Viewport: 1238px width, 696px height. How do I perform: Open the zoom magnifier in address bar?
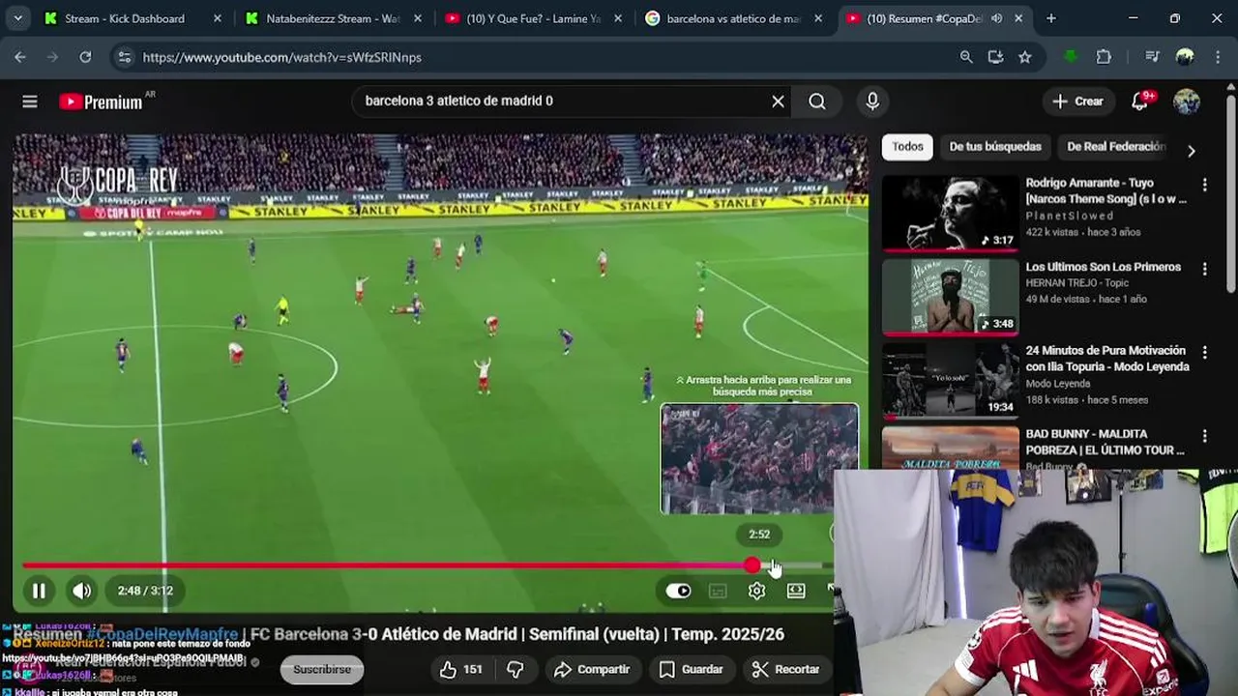tap(966, 57)
